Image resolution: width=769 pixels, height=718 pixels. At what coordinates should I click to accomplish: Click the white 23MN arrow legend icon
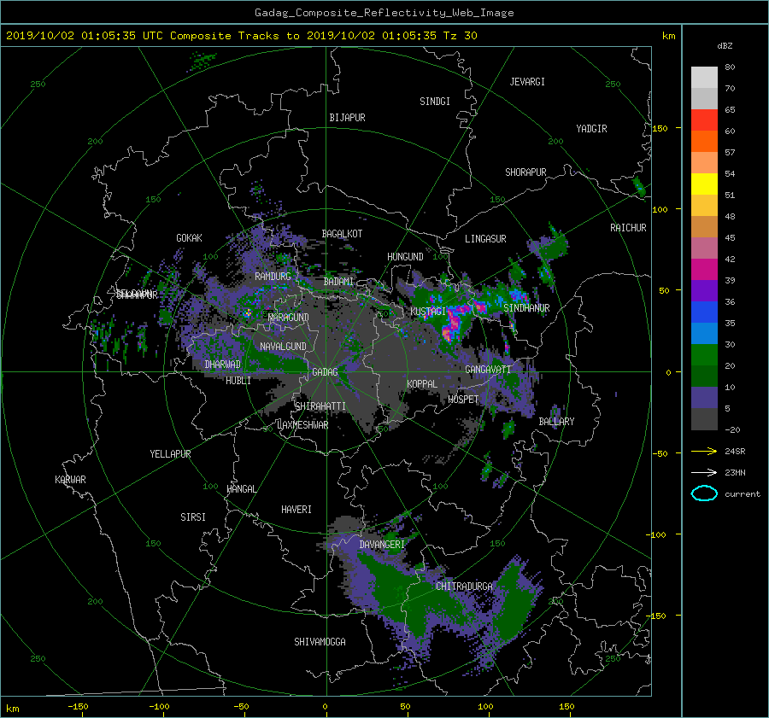pyautogui.click(x=704, y=472)
